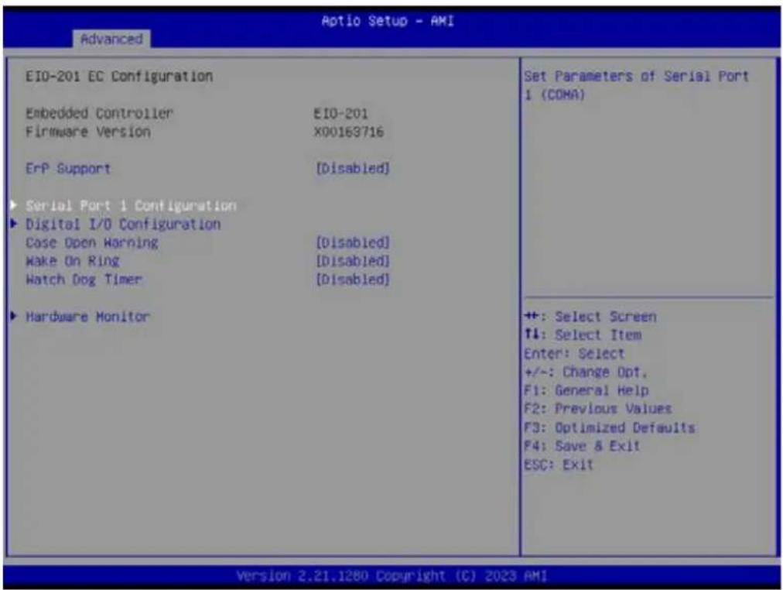
Task: Open Digital I/O Configuration submenu
Action: pos(123,225)
